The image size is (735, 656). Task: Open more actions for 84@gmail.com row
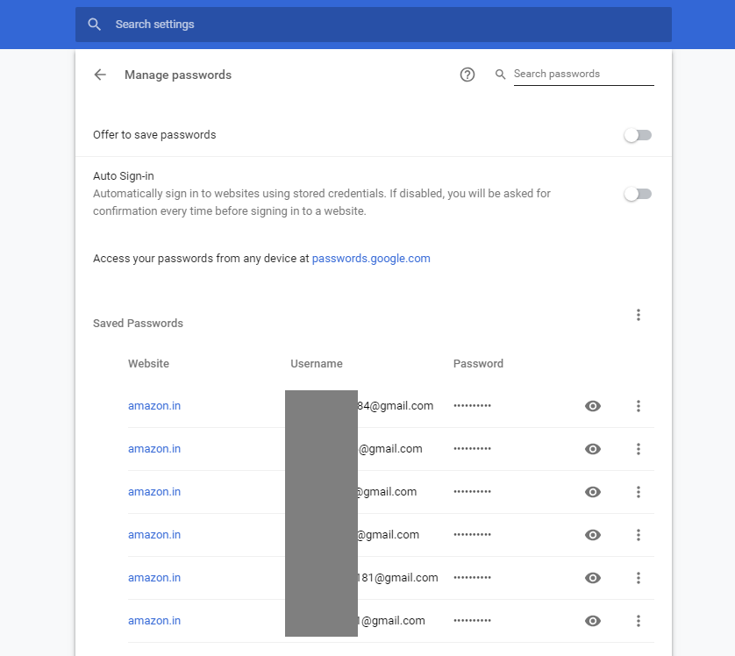(x=638, y=406)
